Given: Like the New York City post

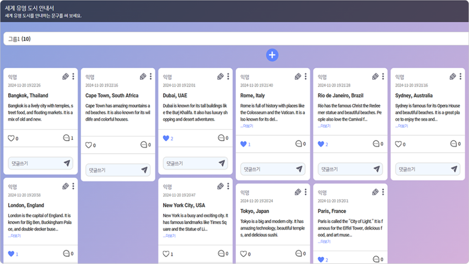Looking at the screenshot, I should point(166,254).
